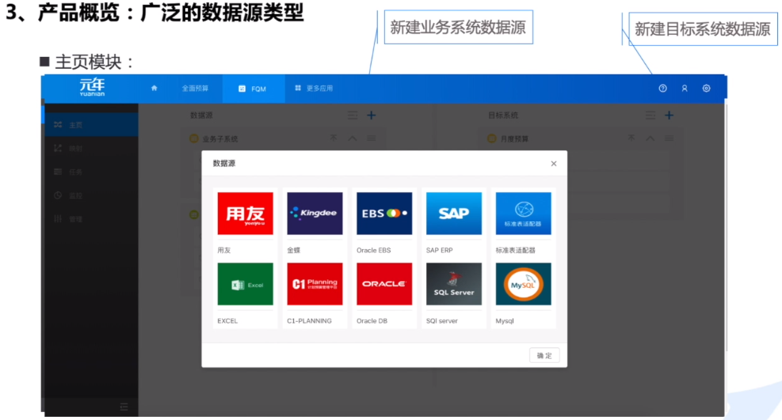Add a new target in 目标系统 panel
782x420 pixels.
[x=669, y=115]
